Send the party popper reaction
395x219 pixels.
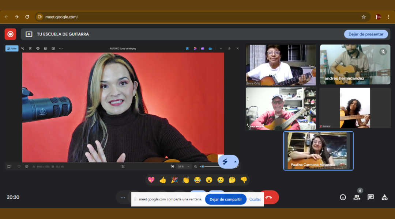[174, 180]
